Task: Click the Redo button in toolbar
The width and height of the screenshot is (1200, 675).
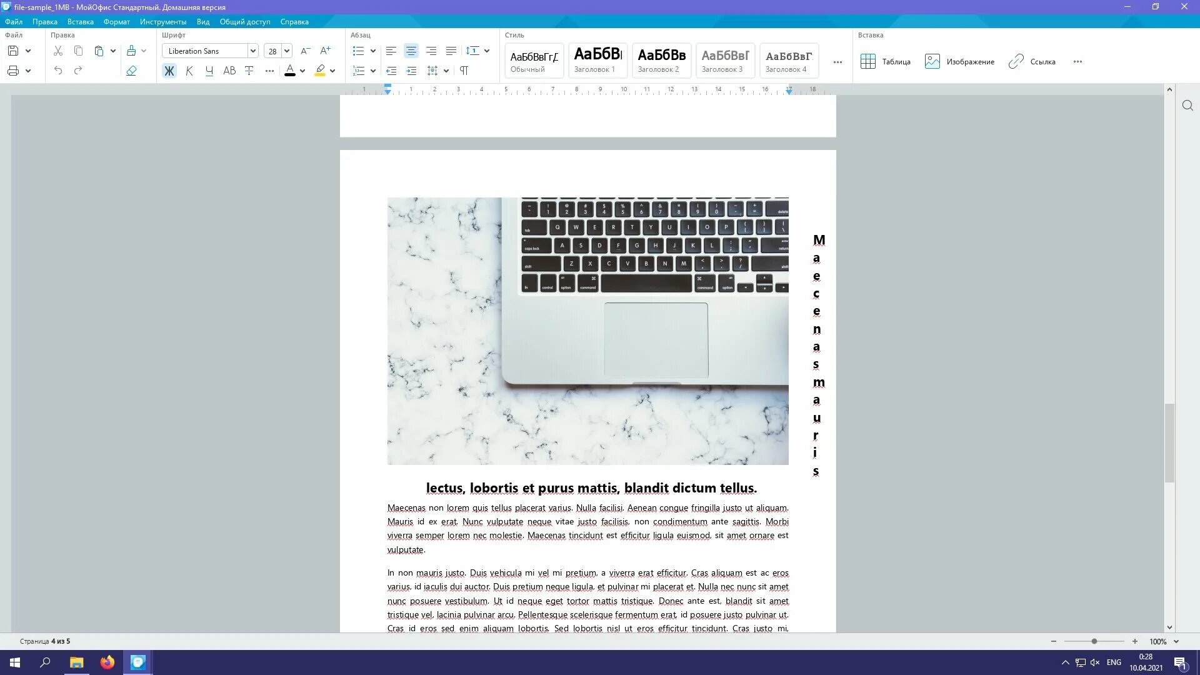Action: click(x=78, y=71)
